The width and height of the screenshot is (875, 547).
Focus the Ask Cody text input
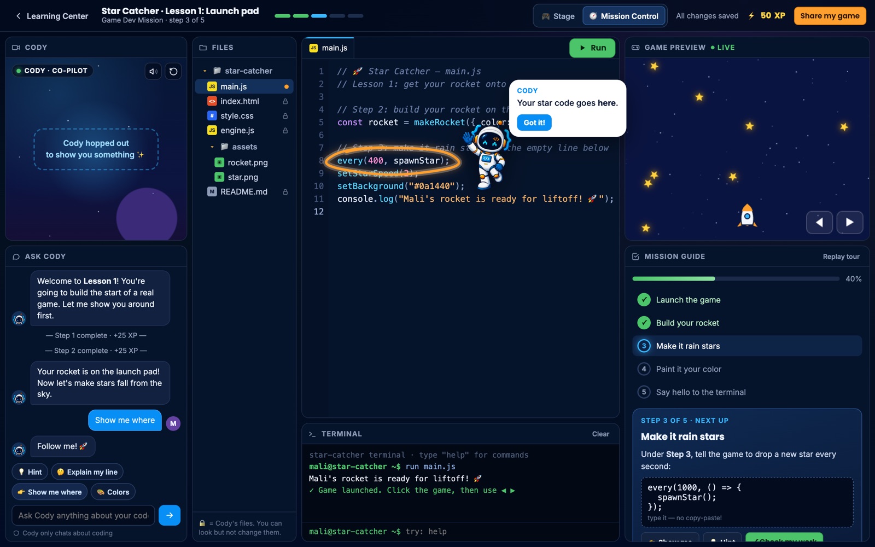[x=83, y=515]
